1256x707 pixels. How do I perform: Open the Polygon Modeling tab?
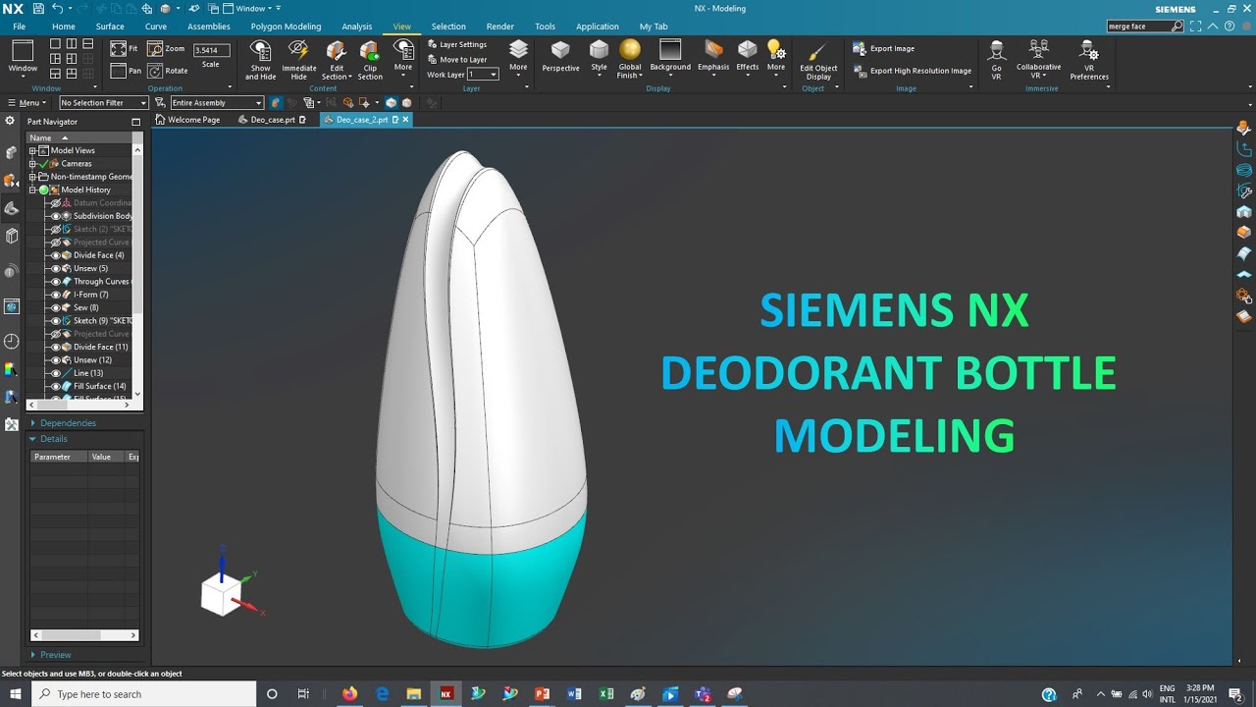(286, 27)
